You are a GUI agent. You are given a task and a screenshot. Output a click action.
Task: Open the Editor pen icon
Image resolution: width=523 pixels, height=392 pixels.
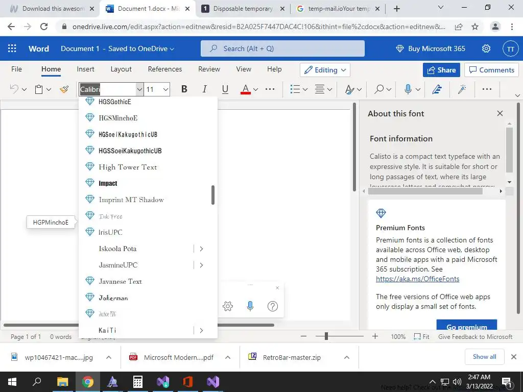coord(437,89)
